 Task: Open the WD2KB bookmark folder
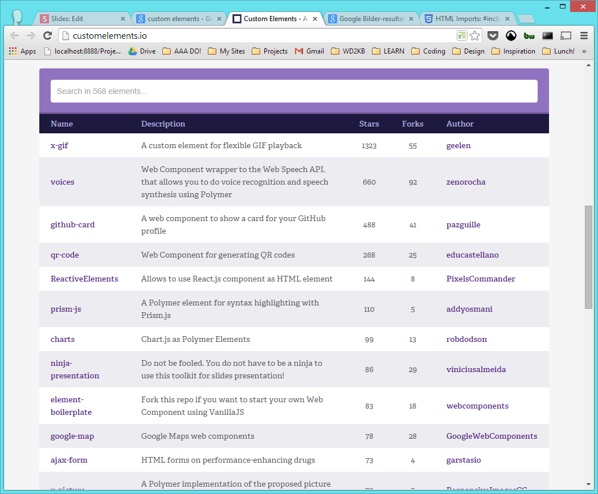(x=348, y=51)
